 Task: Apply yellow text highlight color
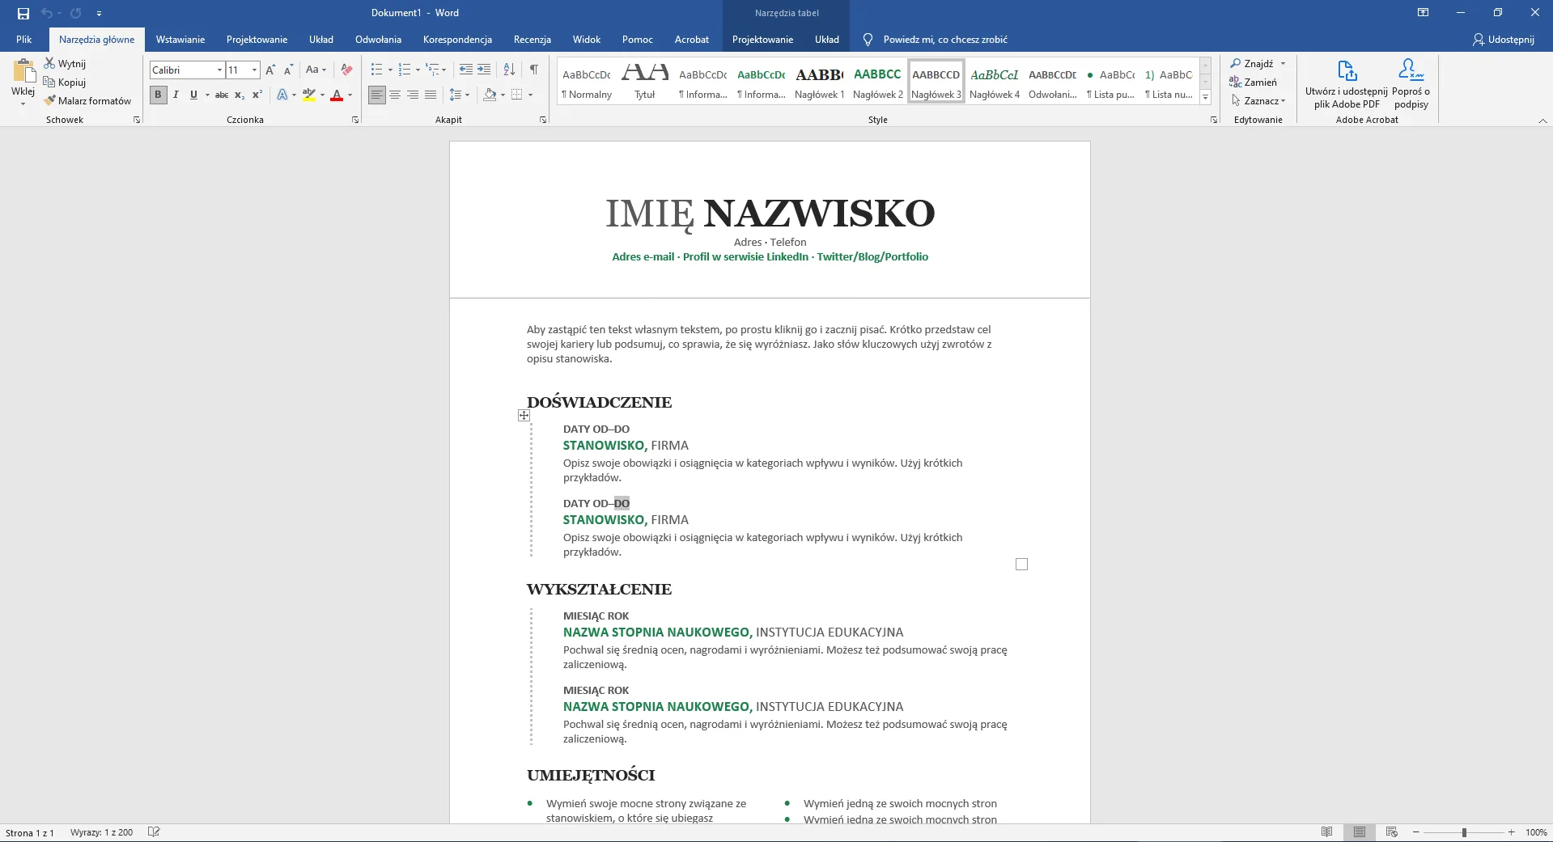click(x=308, y=95)
